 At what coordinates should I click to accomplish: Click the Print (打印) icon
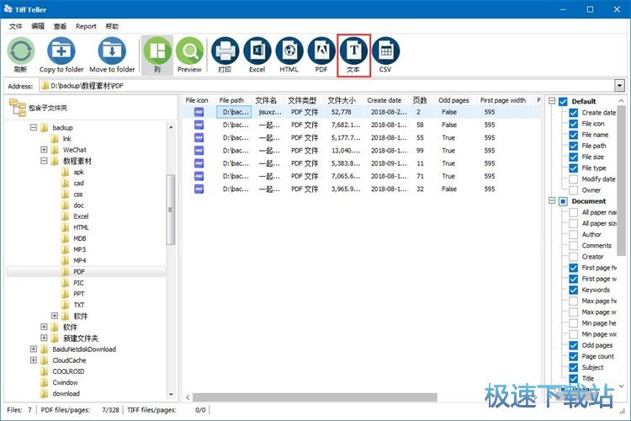point(225,53)
